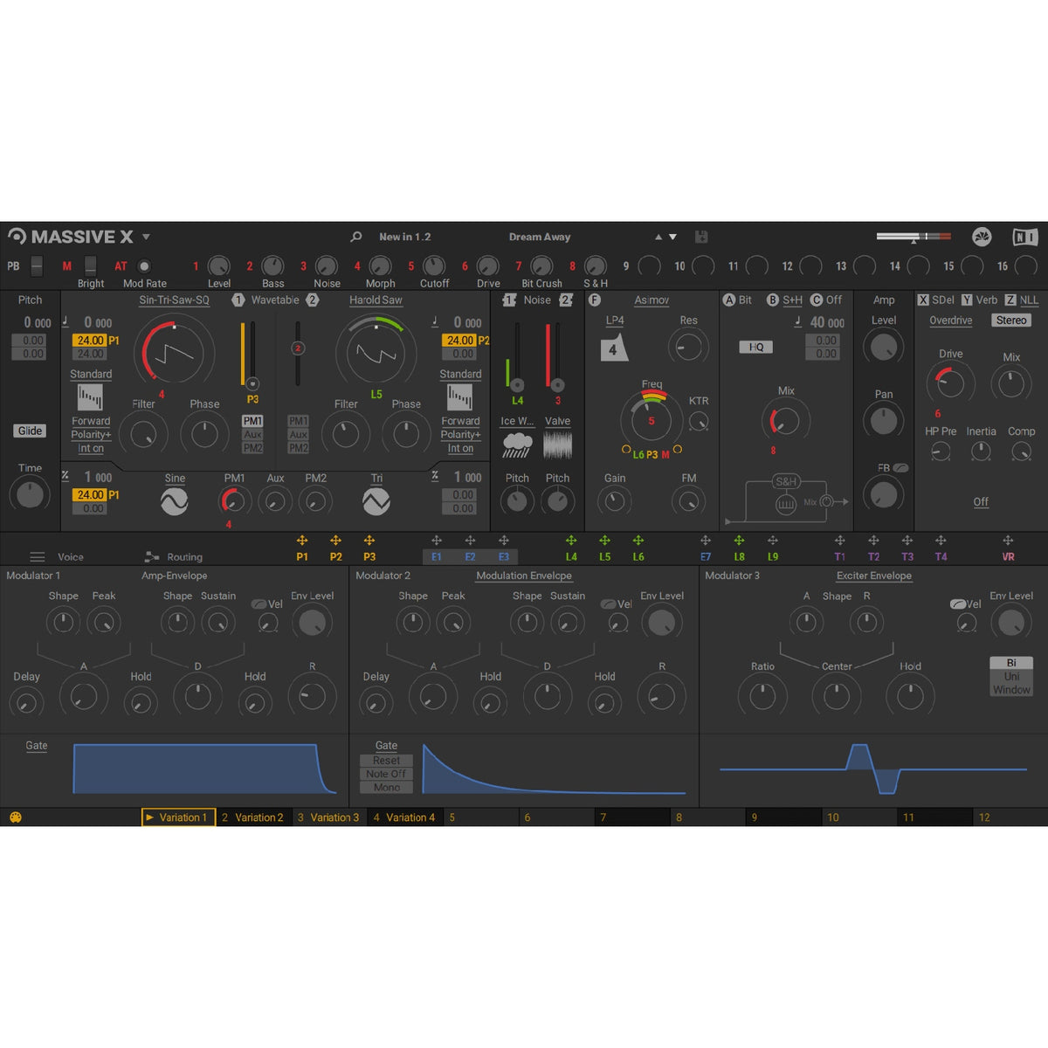Adjust the master volume meter slider
Viewport: 1048px width, 1048px height.
(x=914, y=237)
